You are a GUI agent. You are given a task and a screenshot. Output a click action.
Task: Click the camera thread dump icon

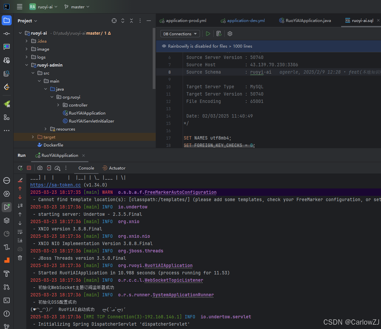pyautogui.click(x=40, y=168)
